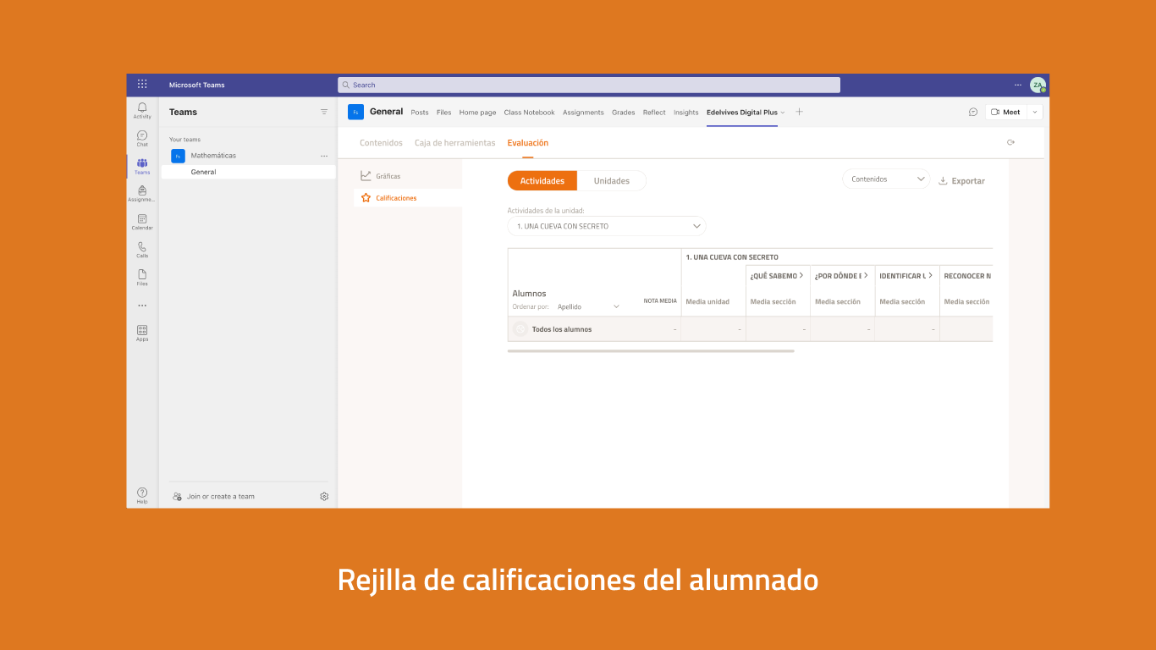Switch to Caja de herramientas tab

[454, 143]
